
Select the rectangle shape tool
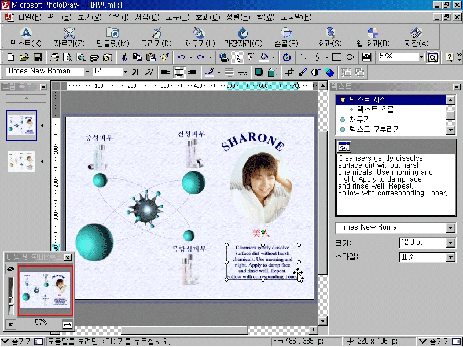point(337,57)
